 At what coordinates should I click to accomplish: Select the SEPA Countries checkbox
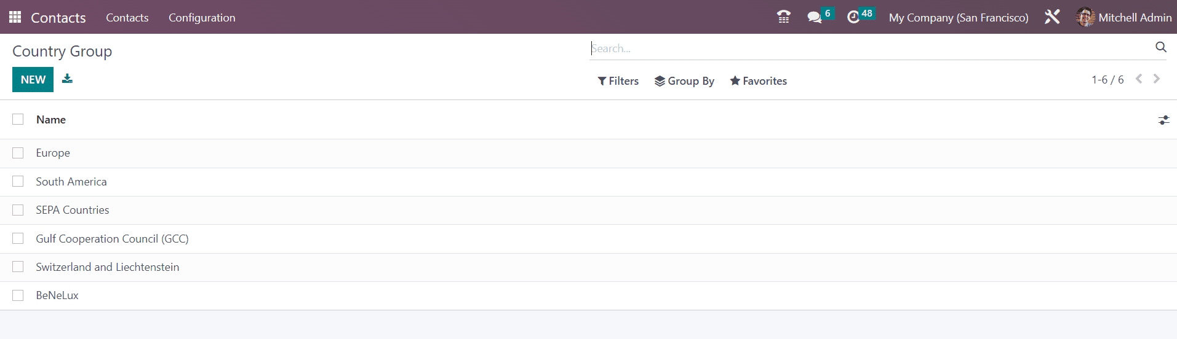pyautogui.click(x=18, y=210)
